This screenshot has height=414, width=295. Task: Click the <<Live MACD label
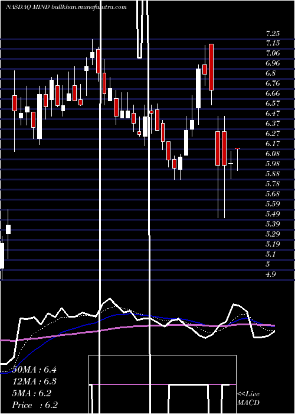[x=248, y=399]
